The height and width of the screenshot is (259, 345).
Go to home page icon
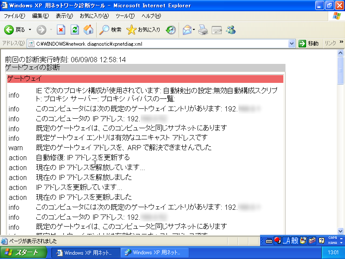(88, 30)
